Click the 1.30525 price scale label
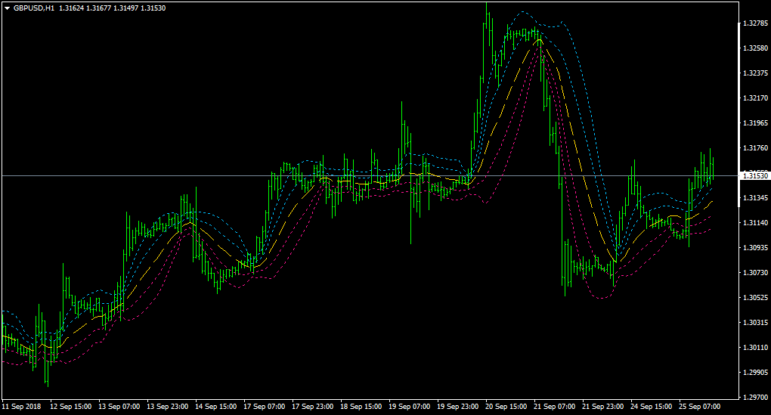771x415 pixels. pyautogui.click(x=755, y=298)
